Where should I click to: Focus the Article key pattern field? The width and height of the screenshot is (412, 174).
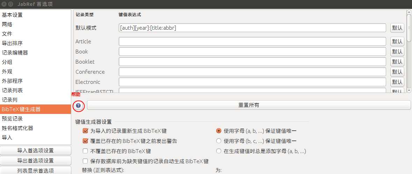click(252, 41)
